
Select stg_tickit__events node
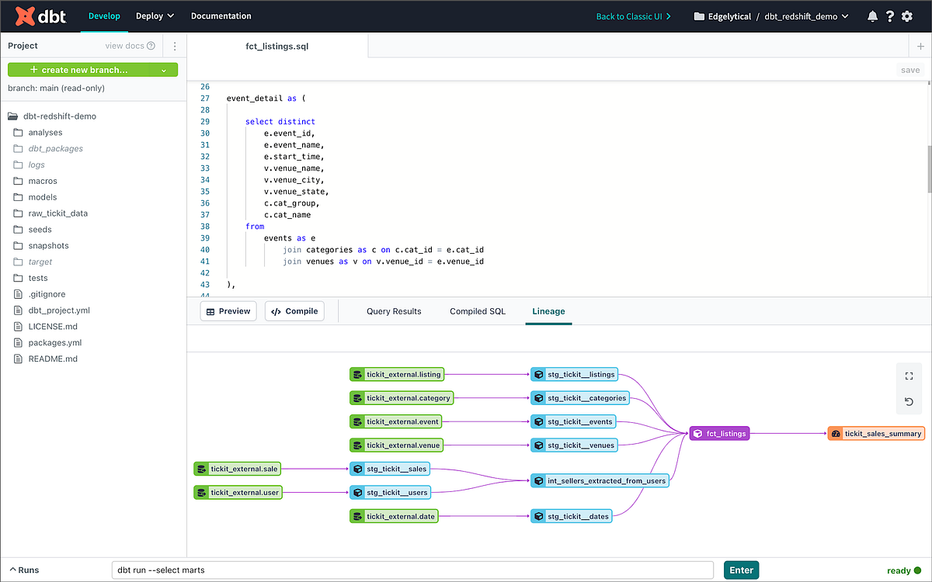coord(573,421)
